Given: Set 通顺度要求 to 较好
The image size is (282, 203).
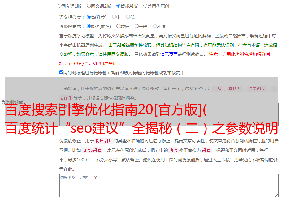Looking at the screenshot, I should coord(118,26).
